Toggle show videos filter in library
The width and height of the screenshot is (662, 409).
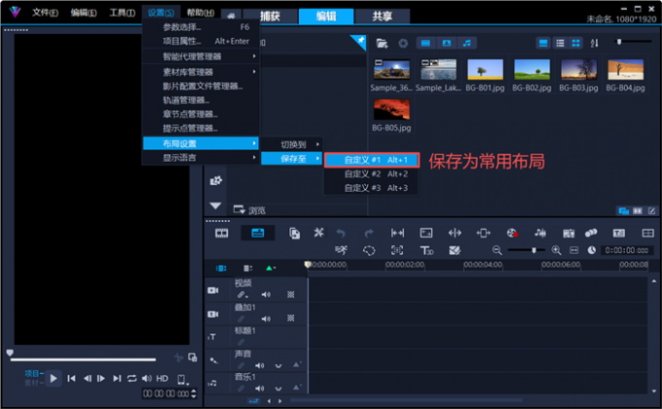tap(425, 43)
